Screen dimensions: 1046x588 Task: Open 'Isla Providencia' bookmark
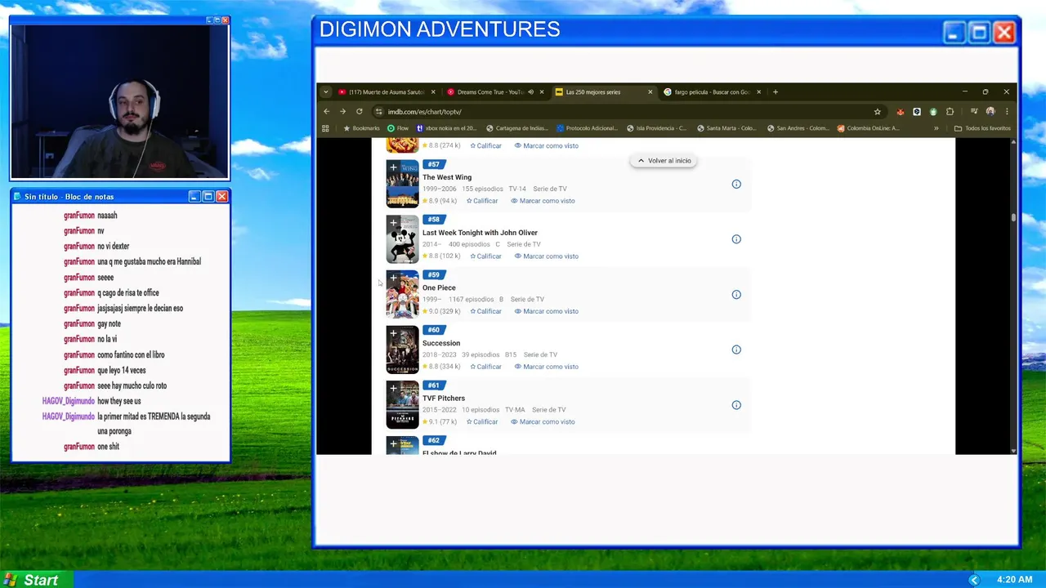(x=657, y=128)
